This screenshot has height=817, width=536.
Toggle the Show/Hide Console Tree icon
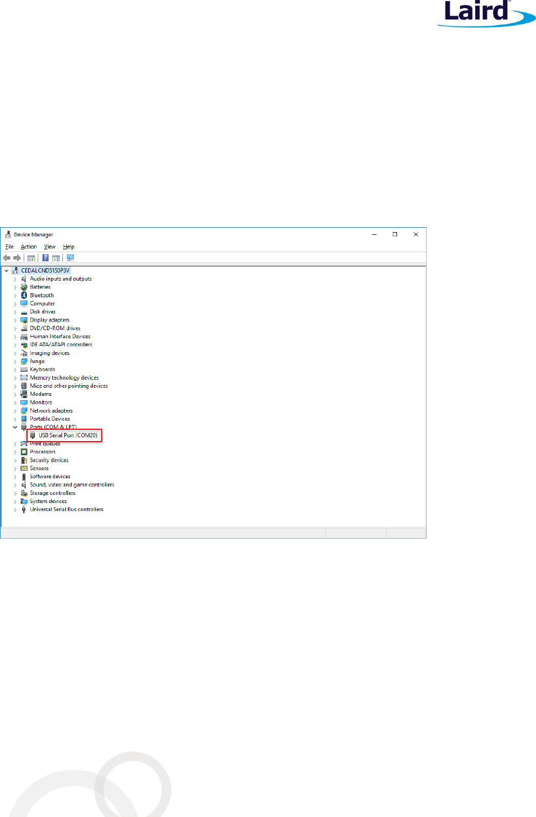coord(31,258)
